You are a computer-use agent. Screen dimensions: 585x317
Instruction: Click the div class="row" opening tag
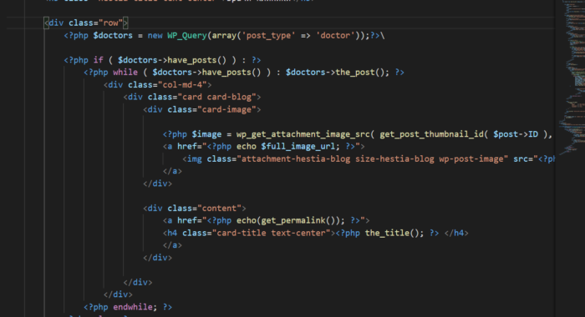click(x=86, y=23)
